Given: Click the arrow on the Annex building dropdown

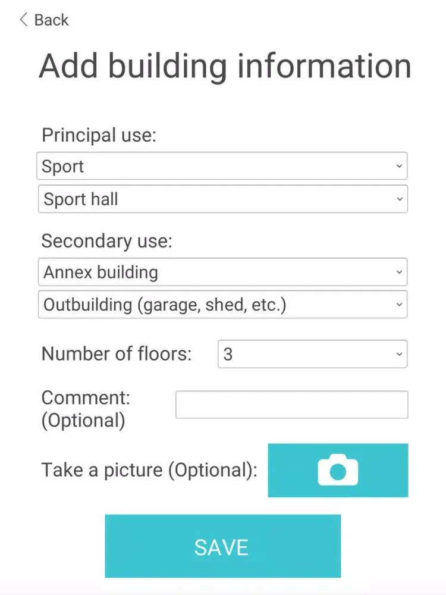Looking at the screenshot, I should coord(399,272).
